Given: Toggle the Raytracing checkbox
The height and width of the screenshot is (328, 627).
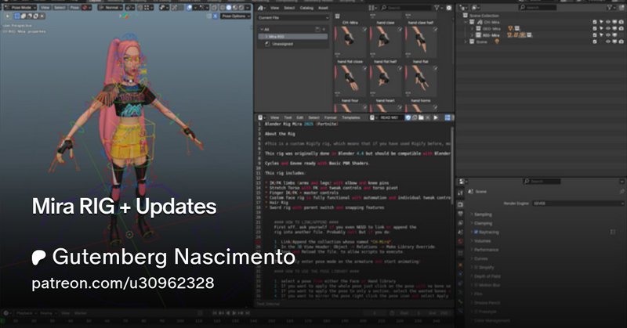Looking at the screenshot, I should 476,232.
